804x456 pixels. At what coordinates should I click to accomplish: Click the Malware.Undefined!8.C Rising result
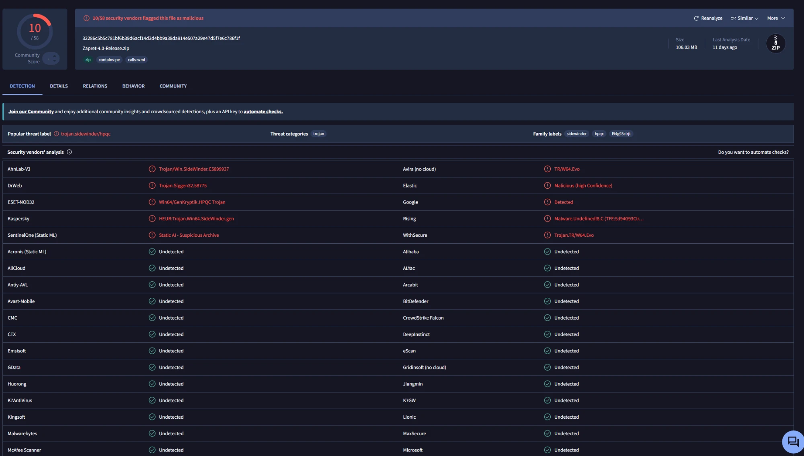point(599,219)
